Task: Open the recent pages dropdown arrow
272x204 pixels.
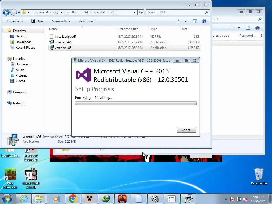Action: tap(19, 12)
